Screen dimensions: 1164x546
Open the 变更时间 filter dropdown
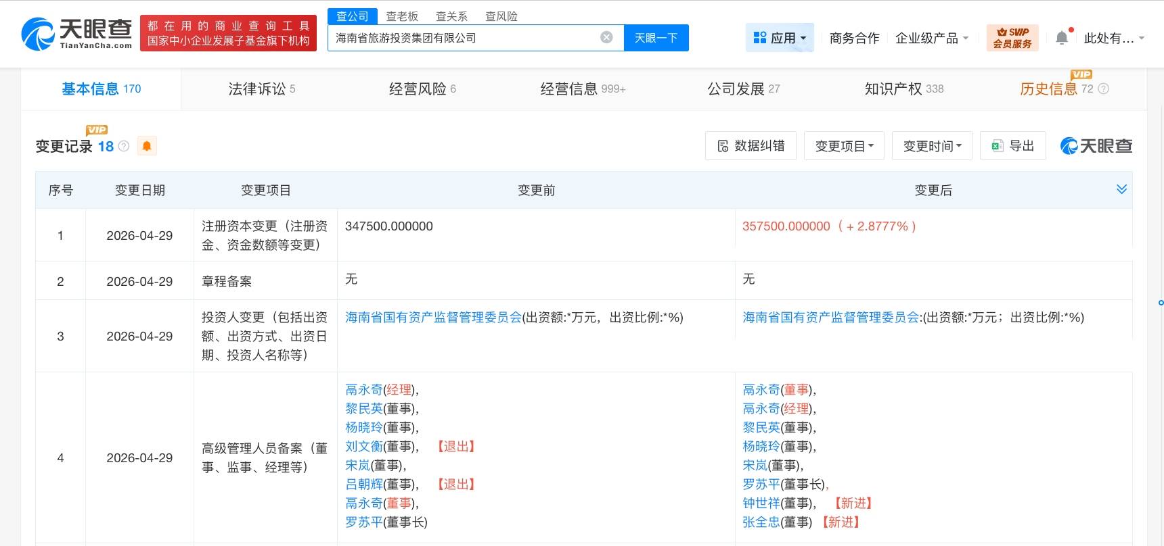(932, 146)
